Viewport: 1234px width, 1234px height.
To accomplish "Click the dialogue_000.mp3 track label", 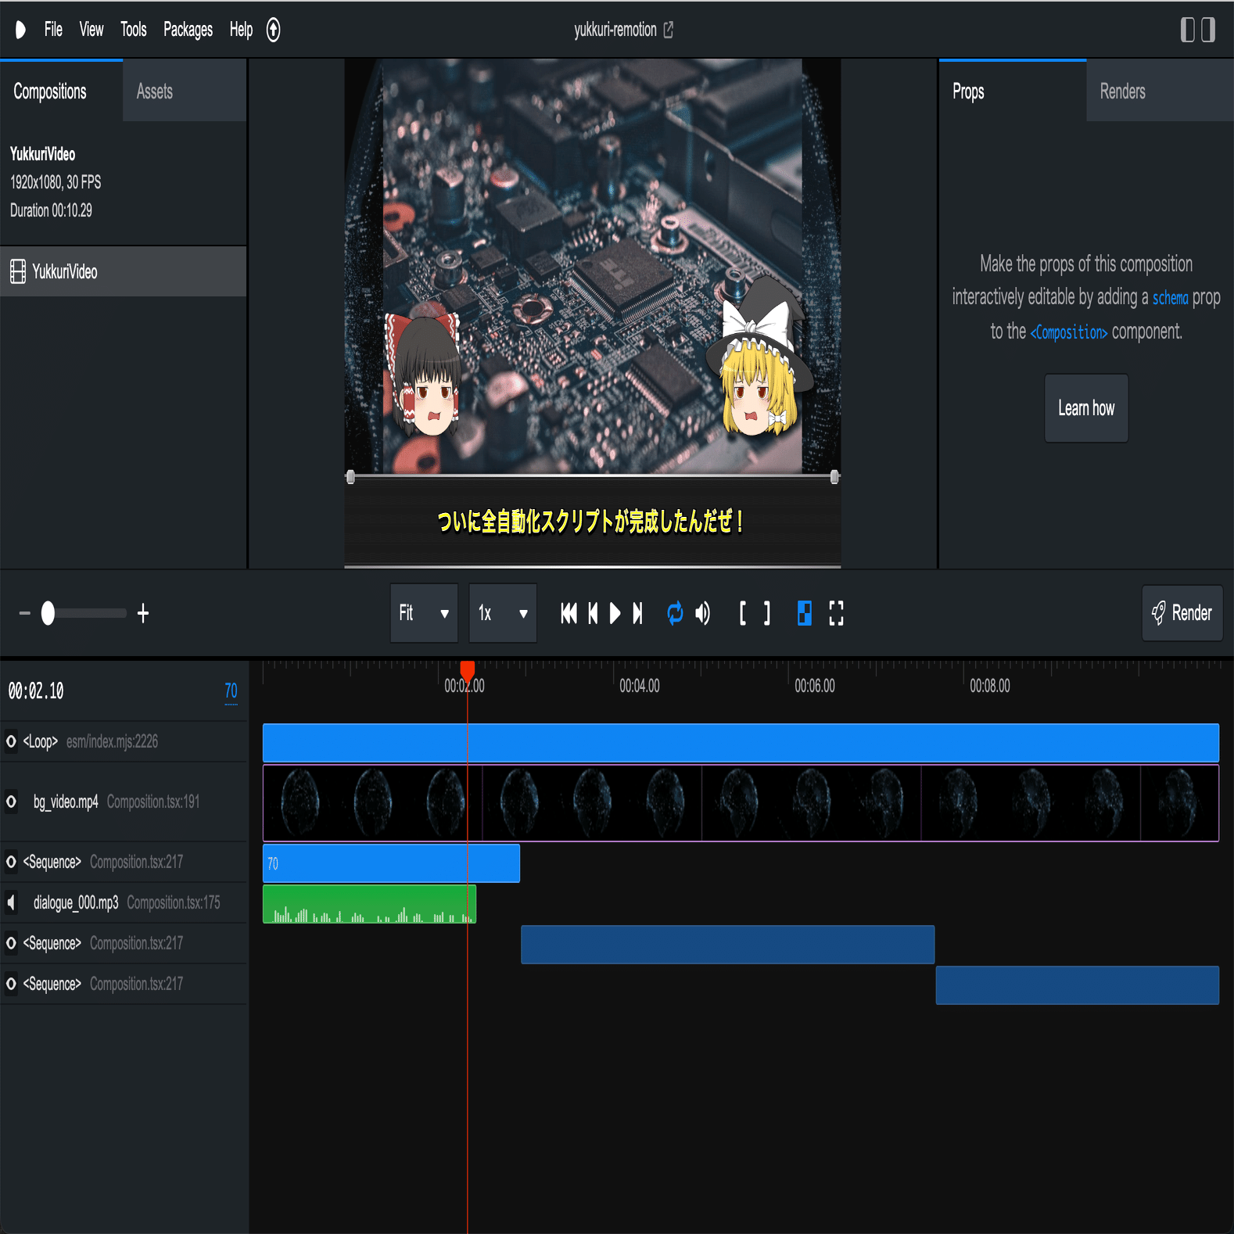I will [x=76, y=902].
